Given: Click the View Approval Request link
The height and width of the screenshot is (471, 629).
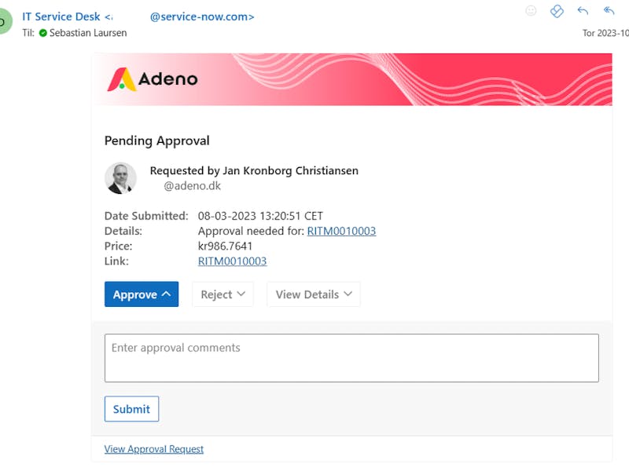Looking at the screenshot, I should [x=153, y=449].
